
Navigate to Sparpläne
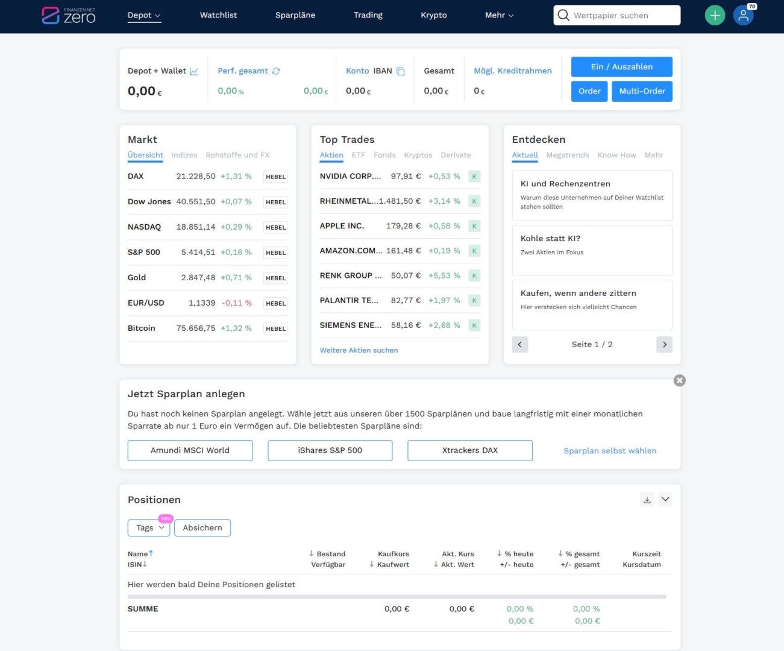point(295,15)
